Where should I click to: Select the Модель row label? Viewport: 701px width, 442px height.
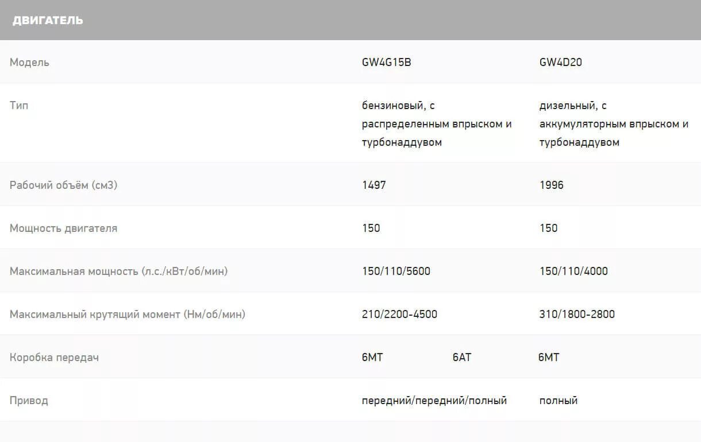point(29,63)
